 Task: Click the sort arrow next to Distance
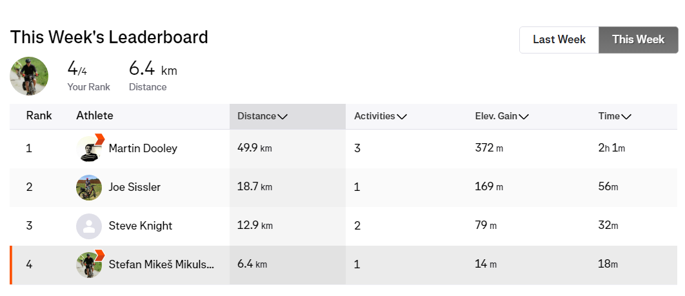[x=283, y=117]
